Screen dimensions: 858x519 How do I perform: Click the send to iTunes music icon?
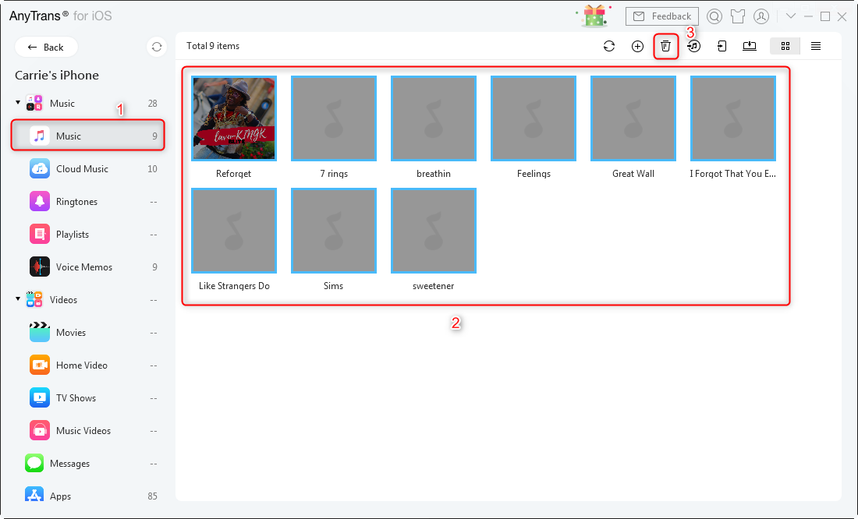pyautogui.click(x=694, y=47)
